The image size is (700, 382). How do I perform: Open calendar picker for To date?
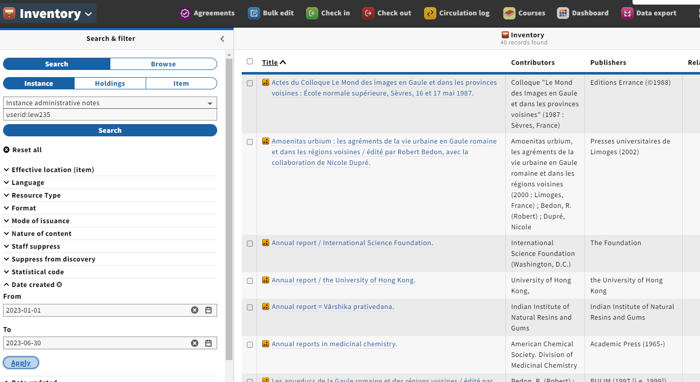tap(208, 343)
